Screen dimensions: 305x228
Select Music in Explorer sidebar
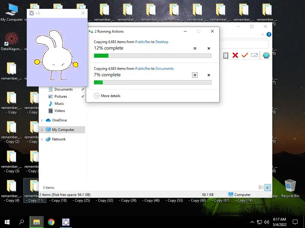59,104
